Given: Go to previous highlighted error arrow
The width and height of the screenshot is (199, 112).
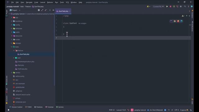Looking at the screenshot, I should tap(187, 16).
